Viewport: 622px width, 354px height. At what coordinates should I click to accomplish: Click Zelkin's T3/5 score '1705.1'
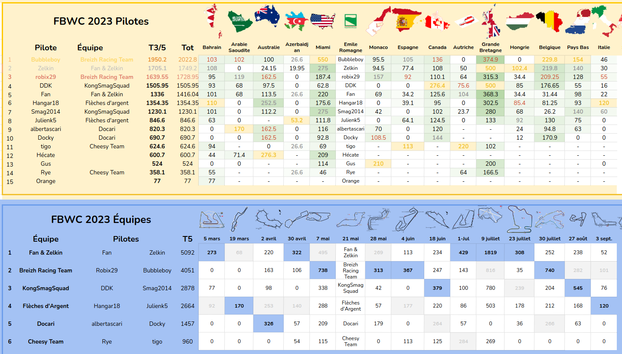pos(157,68)
